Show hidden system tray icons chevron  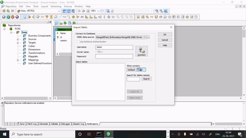pos(173,134)
